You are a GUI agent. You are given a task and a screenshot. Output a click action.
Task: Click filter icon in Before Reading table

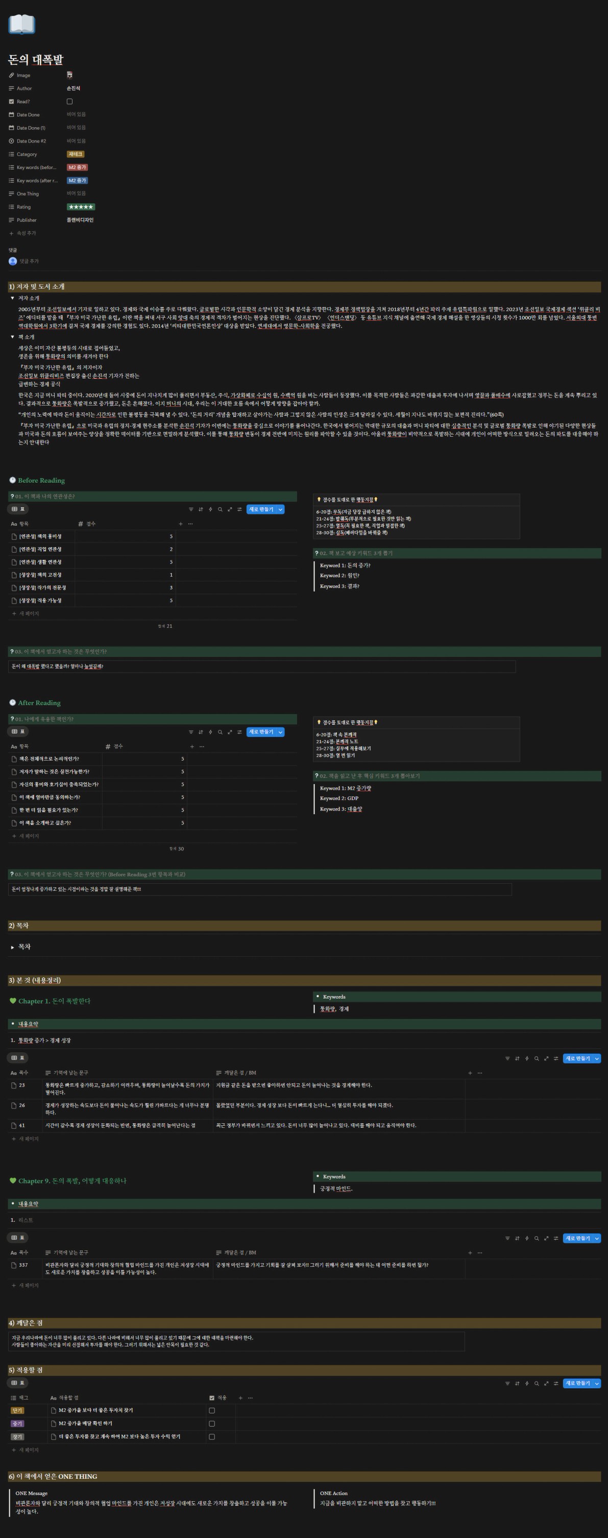coord(191,509)
